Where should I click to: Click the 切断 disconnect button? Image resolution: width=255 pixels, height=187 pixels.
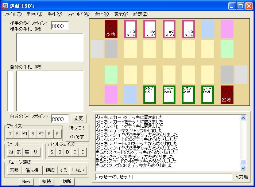pos(67,182)
